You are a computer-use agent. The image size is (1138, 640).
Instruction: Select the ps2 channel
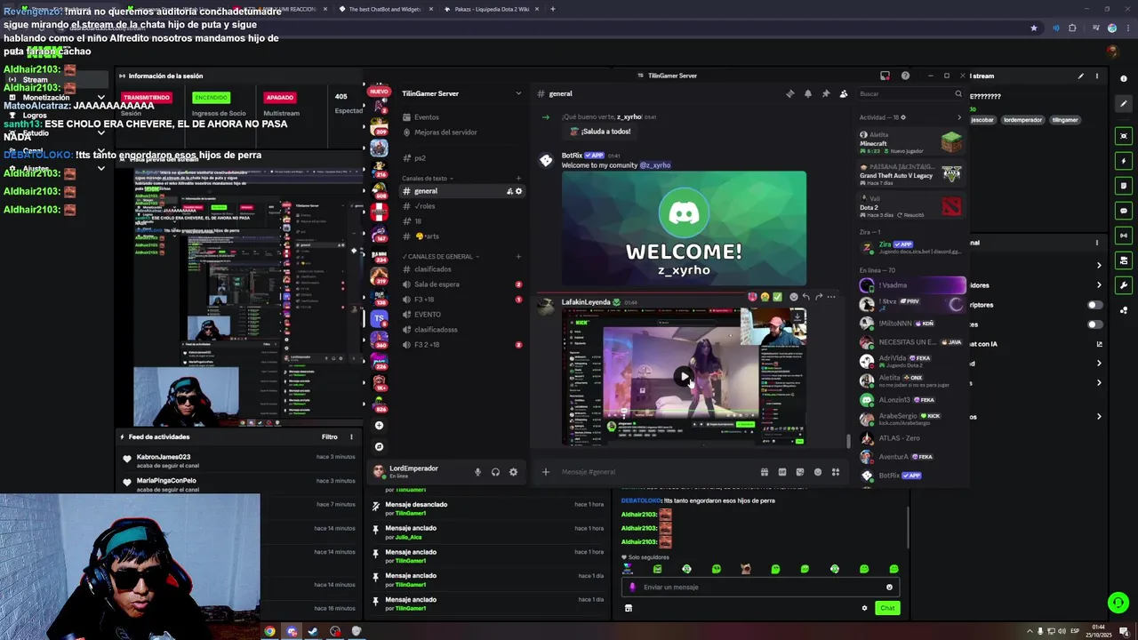click(x=461, y=158)
